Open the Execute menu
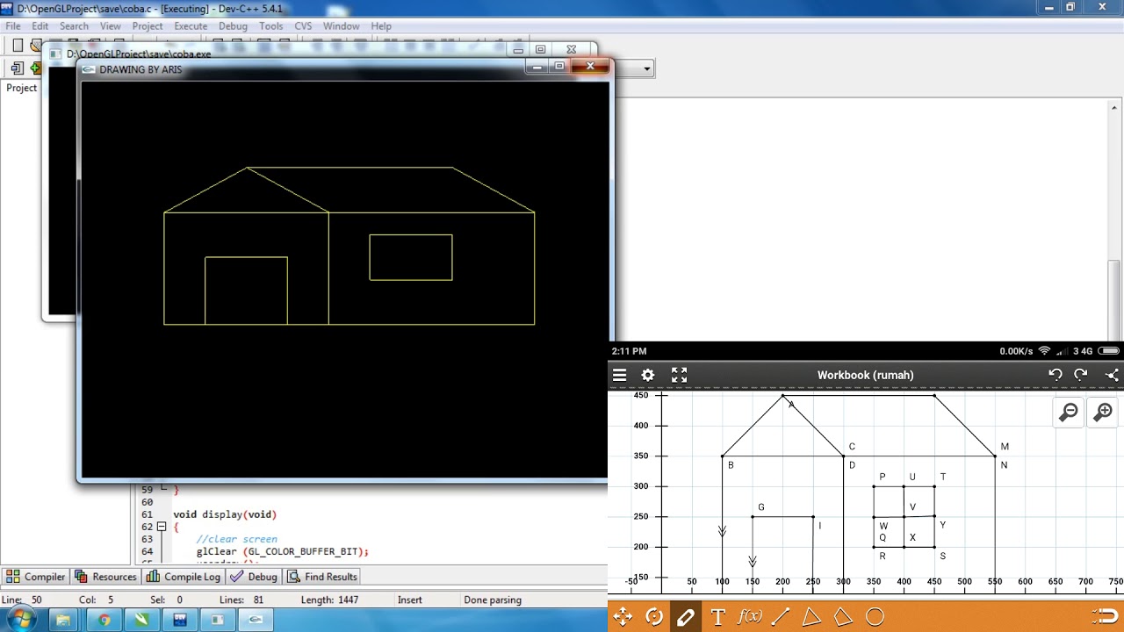The image size is (1124, 632). pos(191,26)
